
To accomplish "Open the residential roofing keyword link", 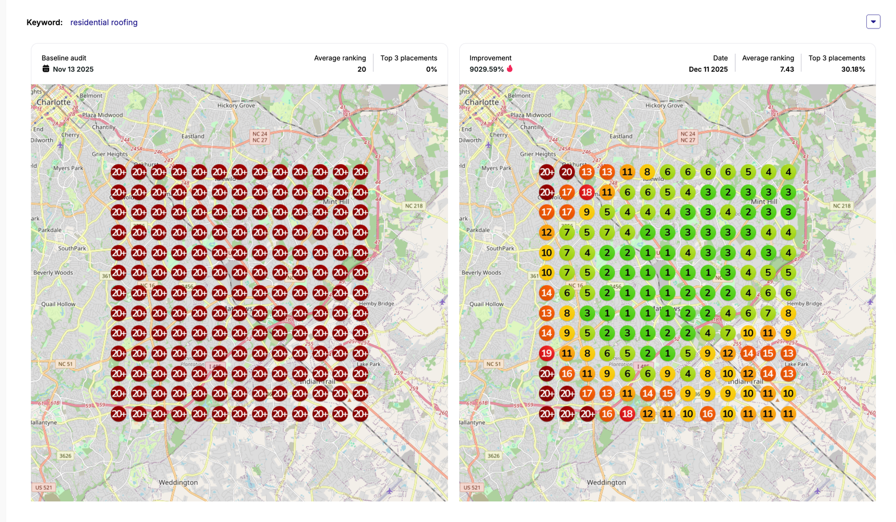I will [104, 22].
